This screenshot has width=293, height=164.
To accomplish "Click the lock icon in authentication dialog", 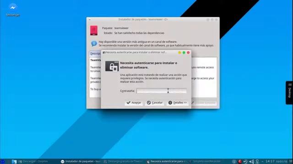I will point(112,66).
